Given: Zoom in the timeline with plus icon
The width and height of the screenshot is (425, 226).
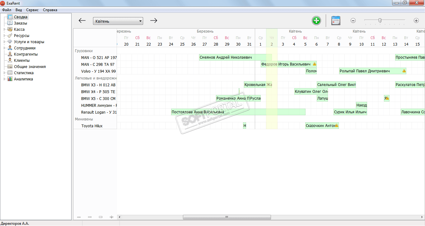Looking at the screenshot, I should tap(416, 21).
